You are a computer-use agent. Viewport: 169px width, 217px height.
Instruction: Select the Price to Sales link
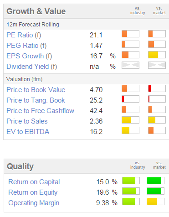[27, 121]
